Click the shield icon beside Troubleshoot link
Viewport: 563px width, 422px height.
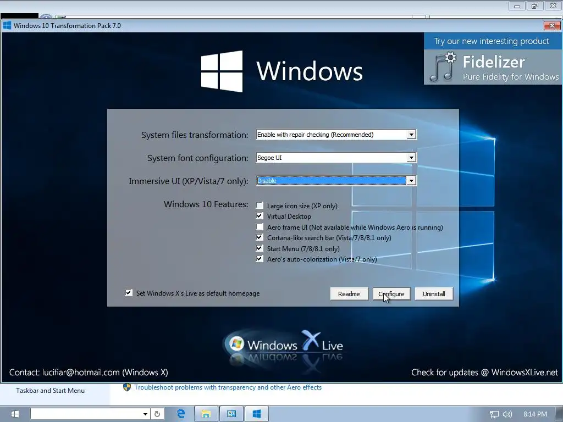127,387
